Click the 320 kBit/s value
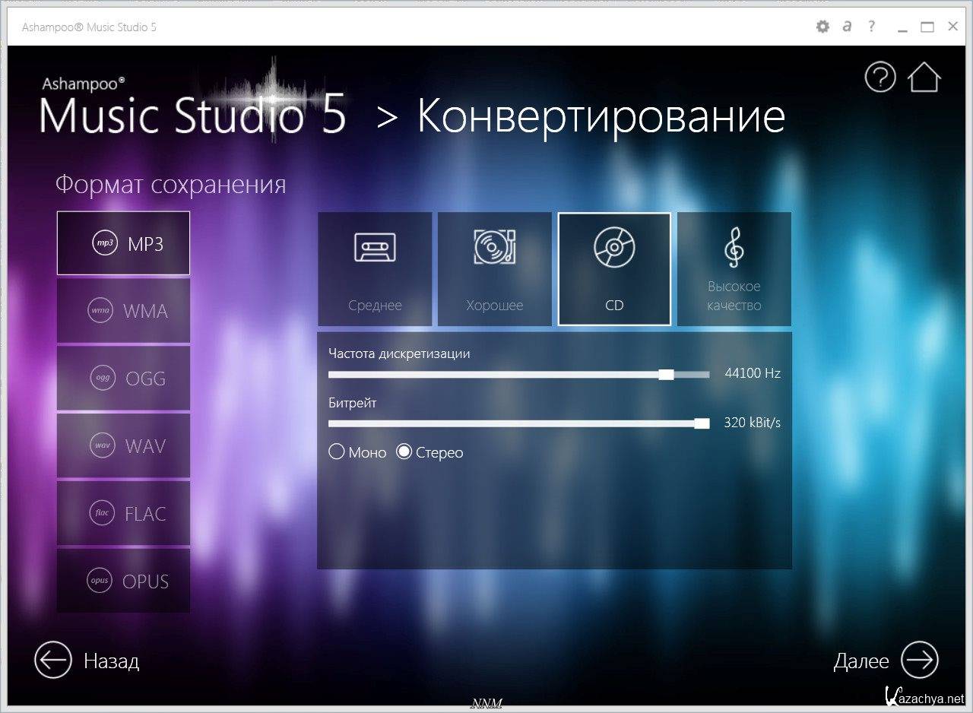The width and height of the screenshot is (973, 713). [752, 423]
